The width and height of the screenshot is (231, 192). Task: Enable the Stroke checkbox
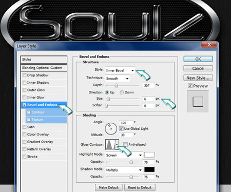click(x=25, y=157)
